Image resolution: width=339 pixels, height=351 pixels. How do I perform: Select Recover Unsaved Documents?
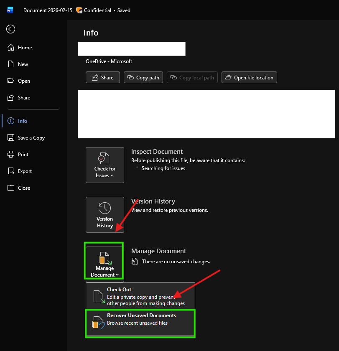coord(140,323)
